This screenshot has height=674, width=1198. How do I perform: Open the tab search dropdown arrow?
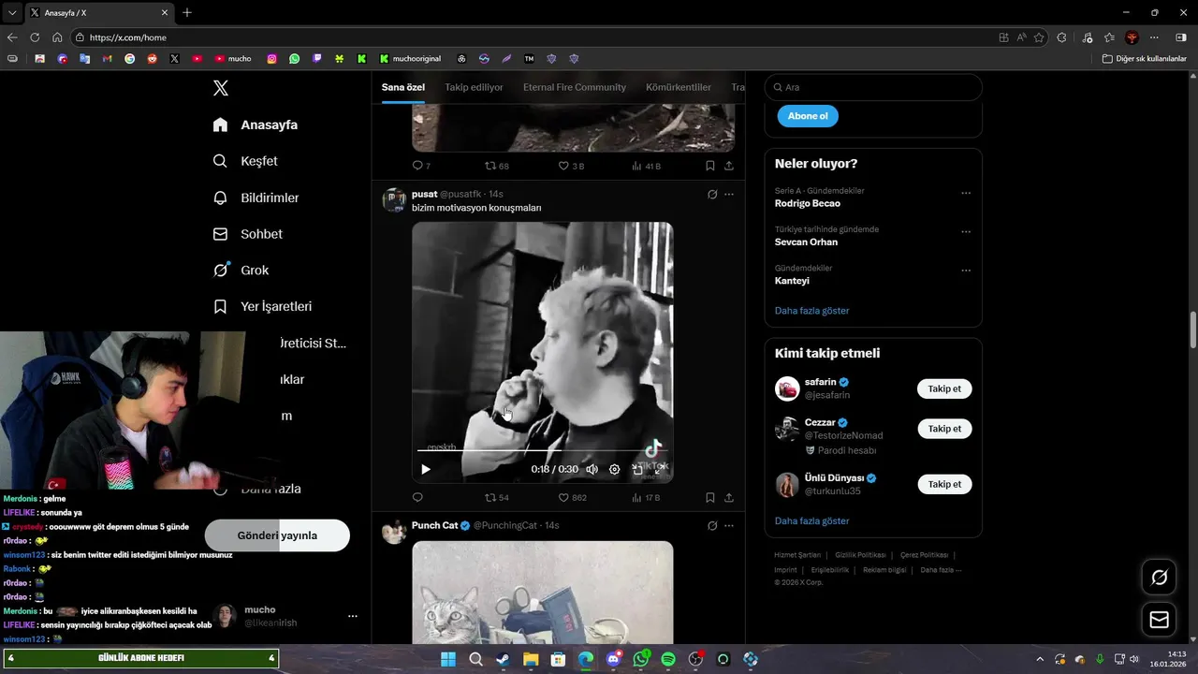(x=12, y=12)
